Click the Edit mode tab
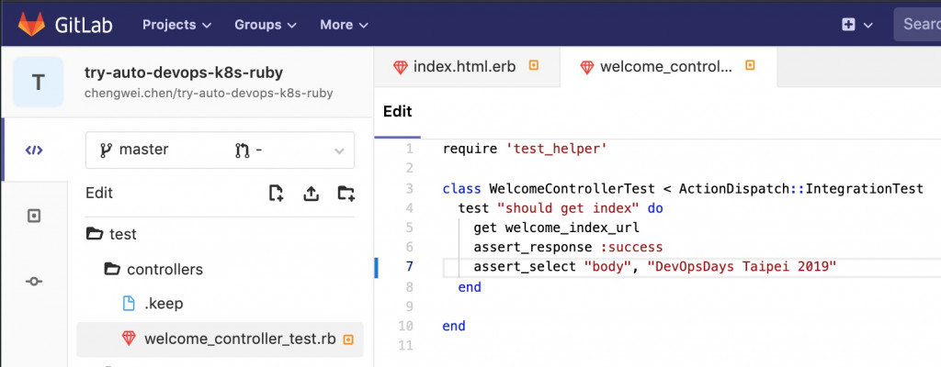This screenshot has height=367, width=941. click(397, 111)
